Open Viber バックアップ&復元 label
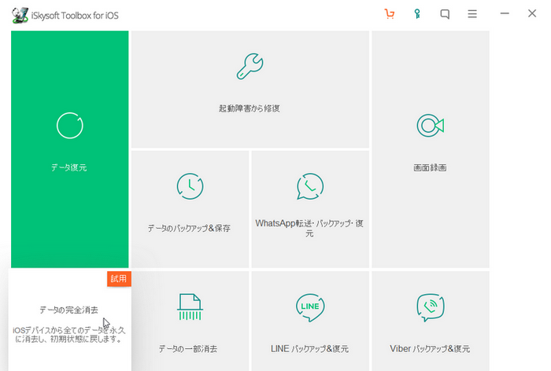 click(430, 349)
